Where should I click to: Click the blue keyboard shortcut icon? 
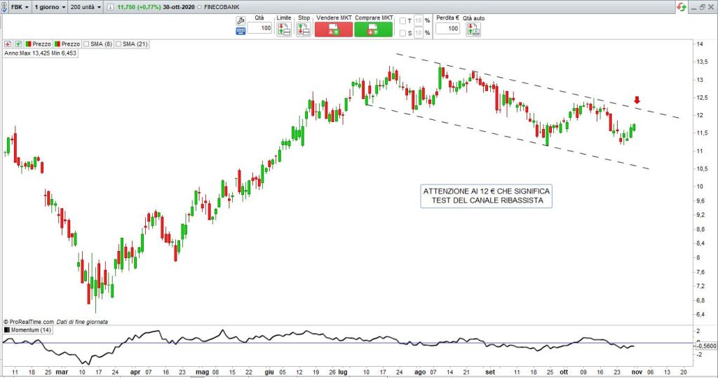pos(241,30)
